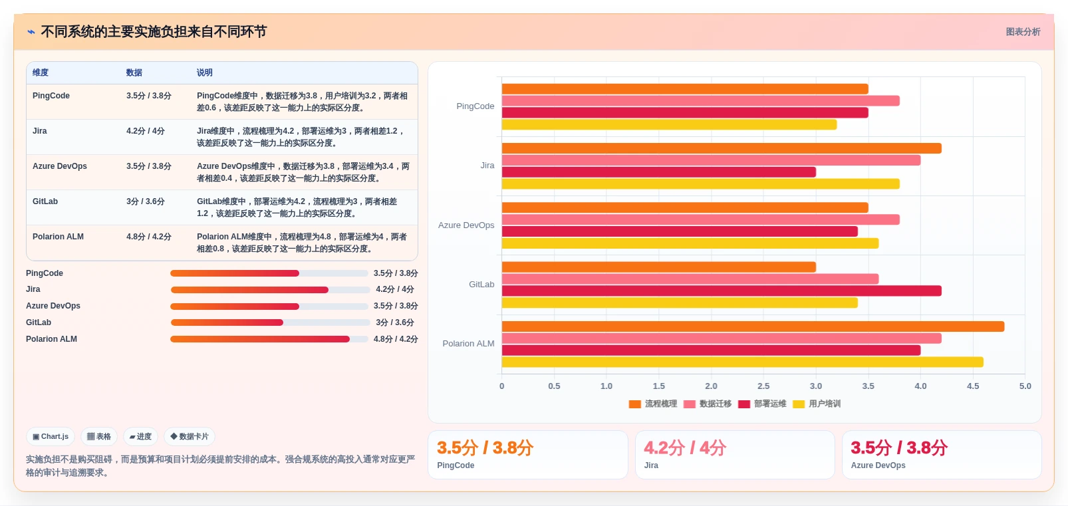Click Polarion ALM orange 流程梳理 bar

tap(753, 326)
